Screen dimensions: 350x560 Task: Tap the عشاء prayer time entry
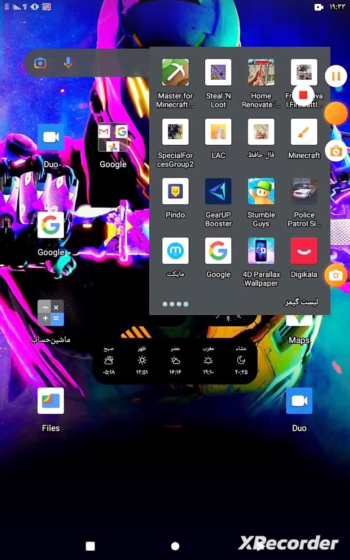coord(241,360)
